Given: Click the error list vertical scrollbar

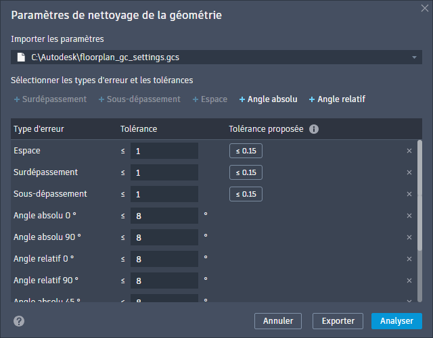Looking at the screenshot, I should coord(419,196).
